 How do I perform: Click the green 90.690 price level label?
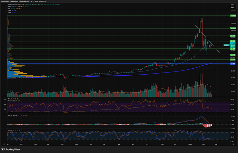(232, 36)
